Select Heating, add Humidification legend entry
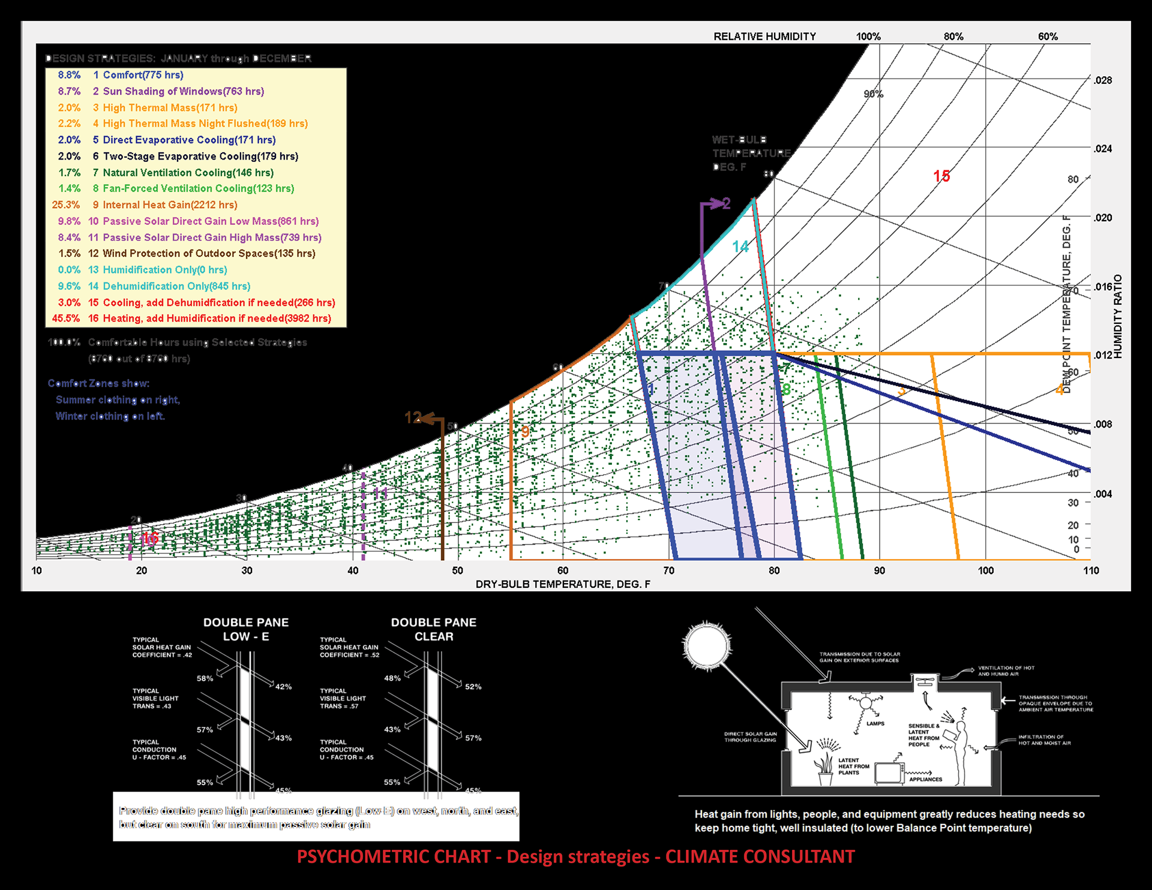This screenshot has height=890, width=1152. point(217,318)
